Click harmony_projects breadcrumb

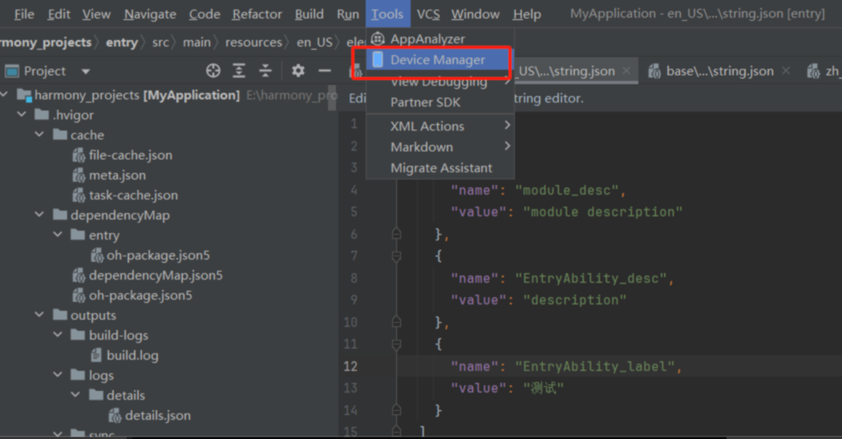(x=46, y=42)
